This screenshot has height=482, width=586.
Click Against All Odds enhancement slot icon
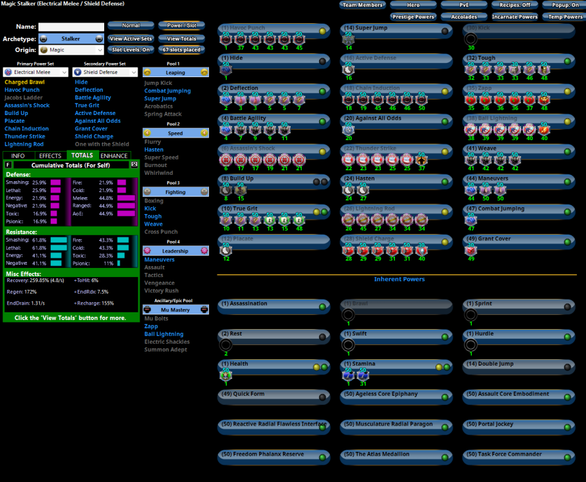[x=348, y=130]
